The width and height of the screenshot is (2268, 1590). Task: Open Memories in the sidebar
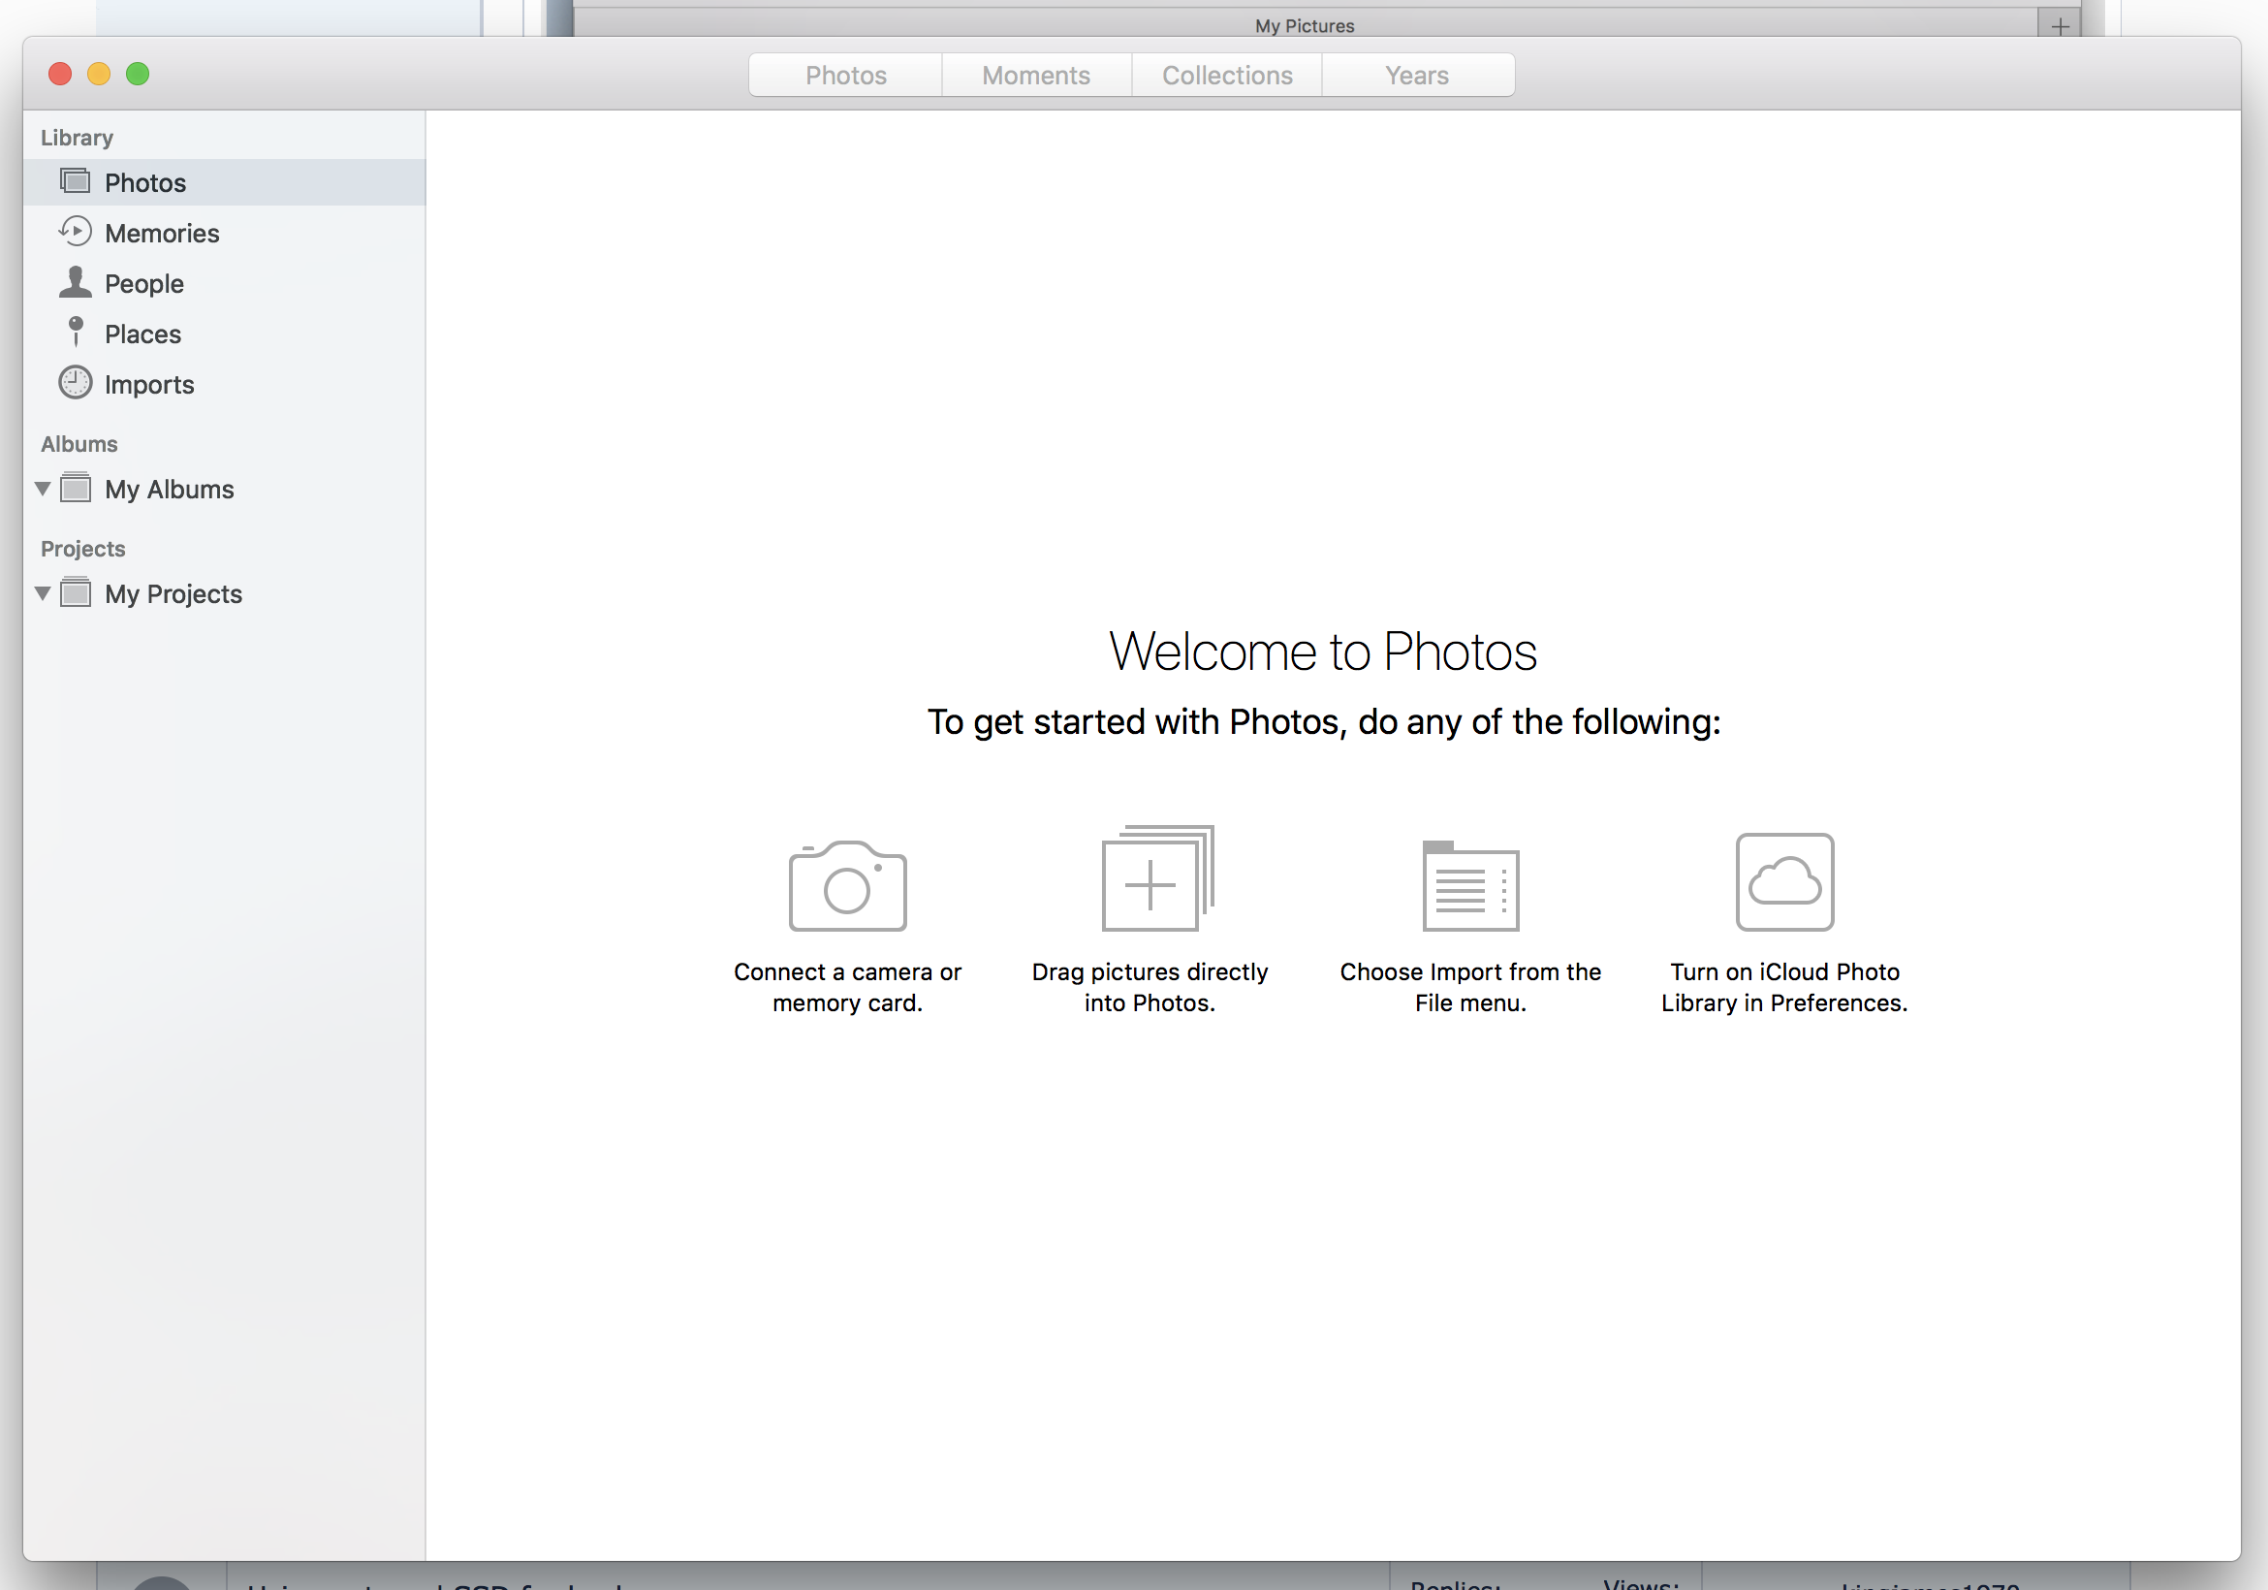coord(224,234)
